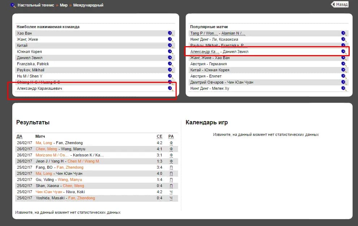Click Ф round marker in Ma, Long - Fan, Zhendong row
Viewport: 358px width, 226px height.
click(x=171, y=143)
